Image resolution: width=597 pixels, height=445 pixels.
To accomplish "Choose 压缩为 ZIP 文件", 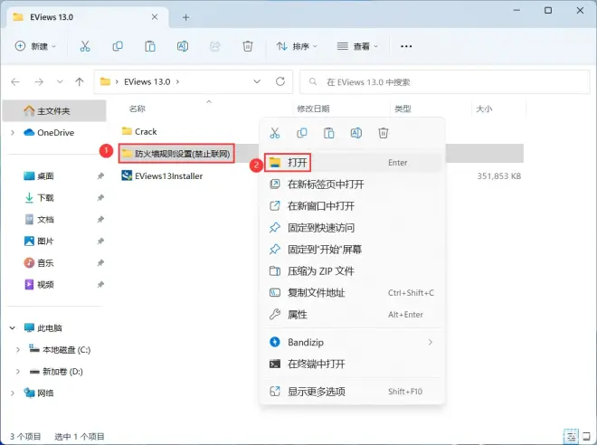I will coord(352,271).
